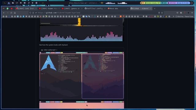Open the music note launcher icon
Screen dimensions: 196x110
[28, 3]
